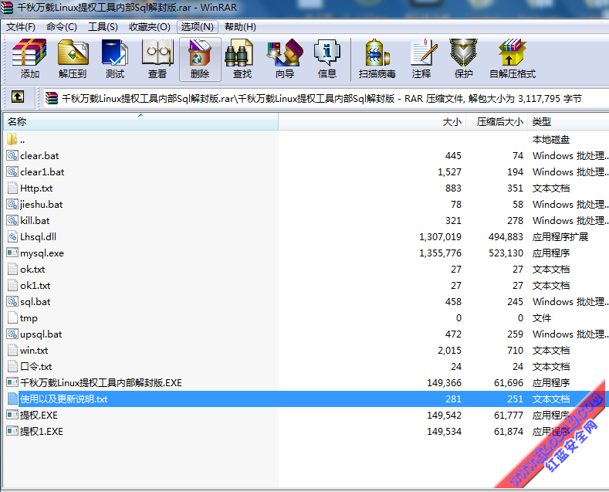
Task: Select the sql.bat file name
Action: [x=35, y=301]
